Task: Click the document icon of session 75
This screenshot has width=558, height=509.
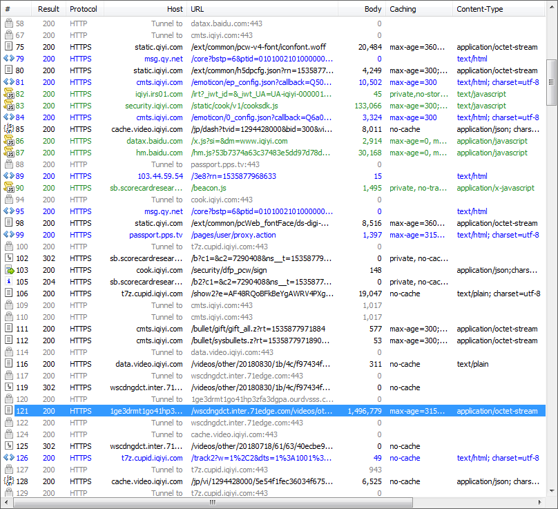Action: pos(9,47)
